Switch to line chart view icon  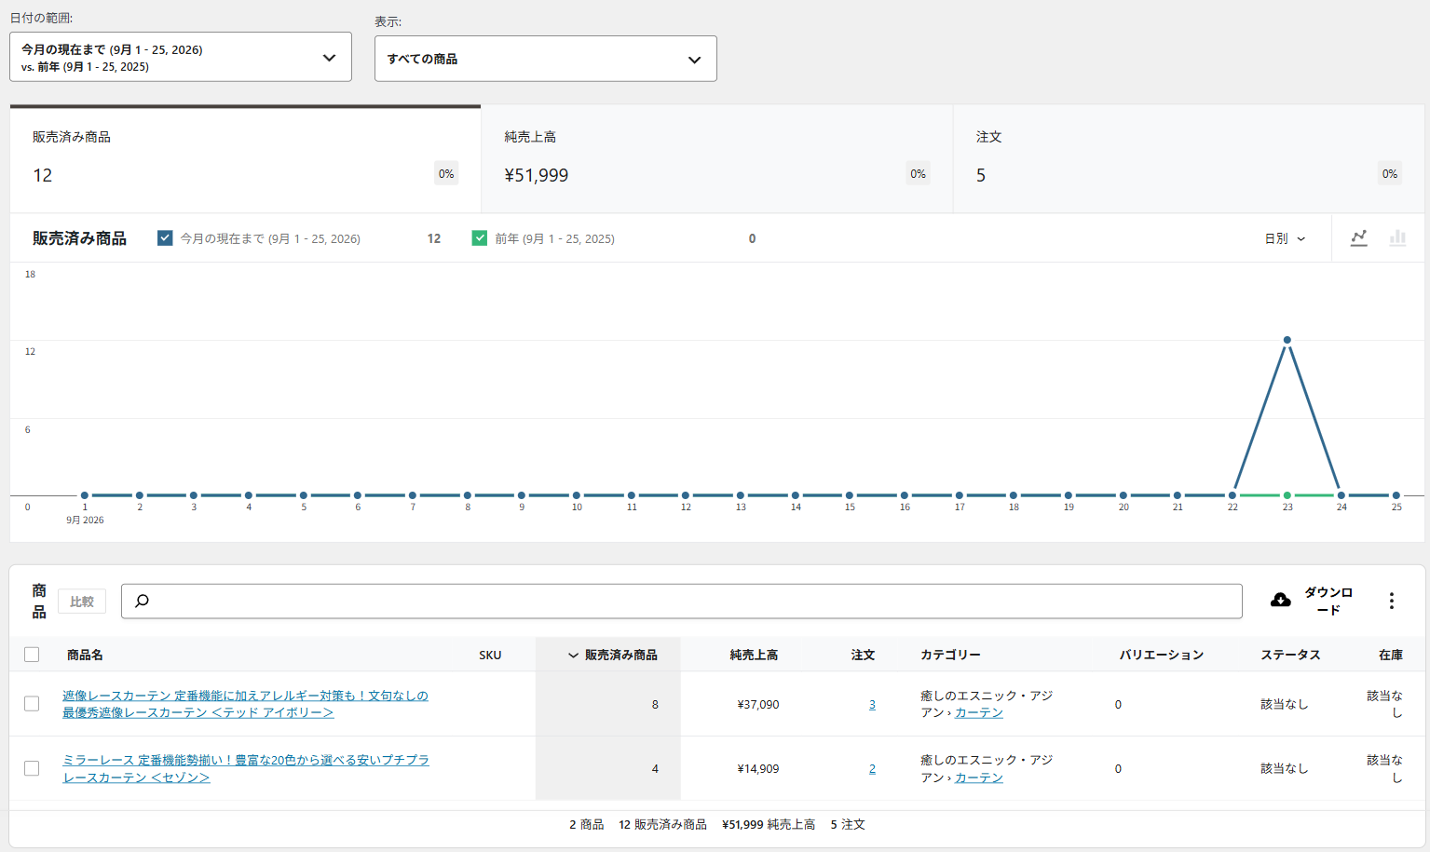(1359, 237)
